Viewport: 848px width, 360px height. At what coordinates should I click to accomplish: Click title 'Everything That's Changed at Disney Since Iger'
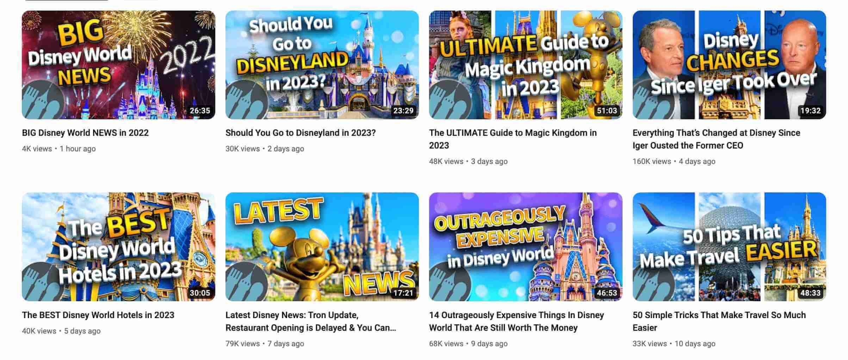[716, 139]
